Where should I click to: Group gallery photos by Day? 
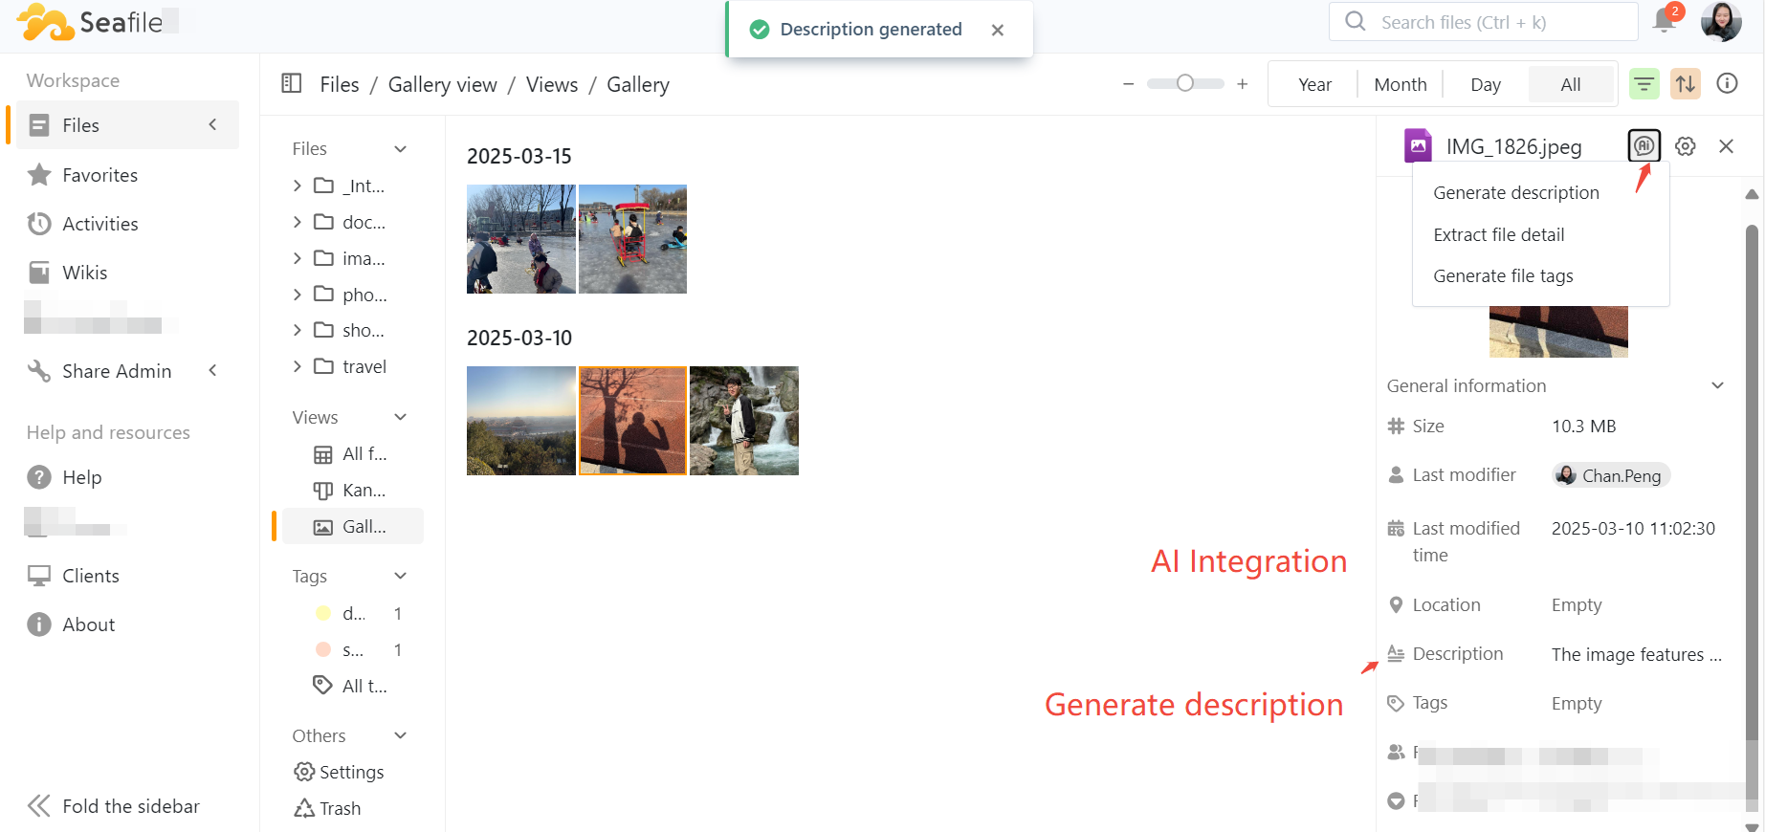[x=1485, y=84]
